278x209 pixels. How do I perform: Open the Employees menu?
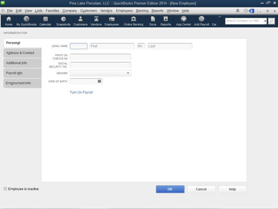(124, 10)
